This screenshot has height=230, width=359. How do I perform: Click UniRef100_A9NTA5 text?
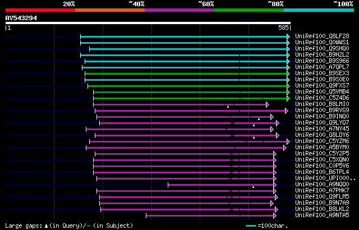[x=322, y=215]
